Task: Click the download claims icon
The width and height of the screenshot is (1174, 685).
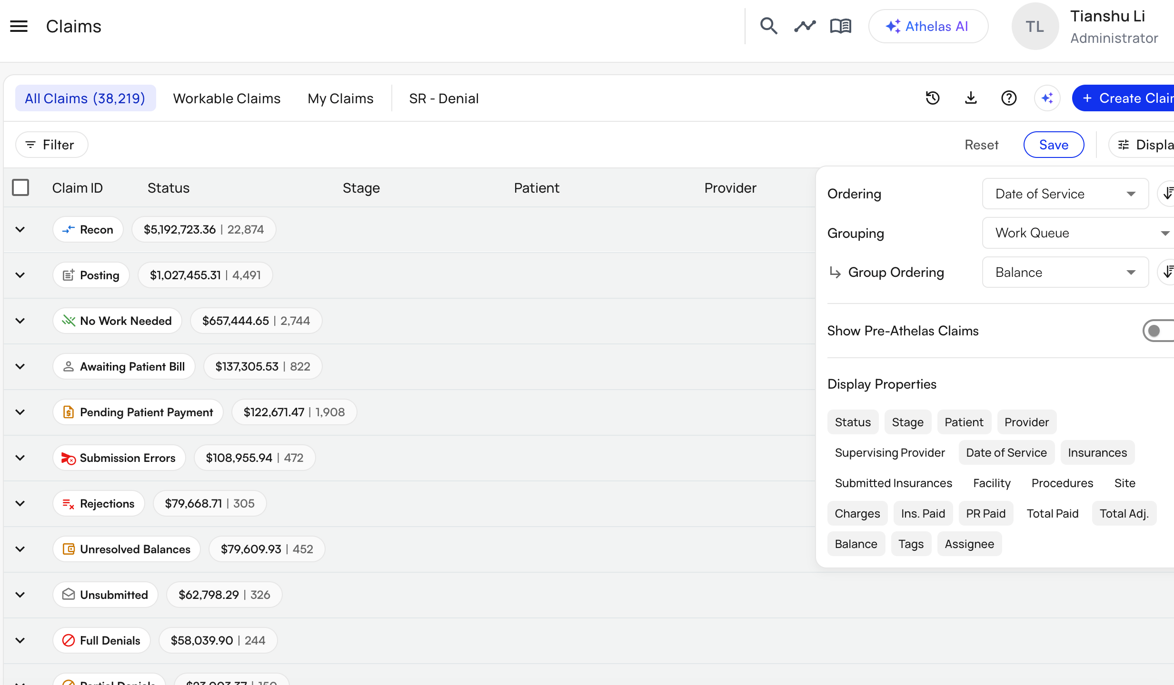Action: point(971,98)
